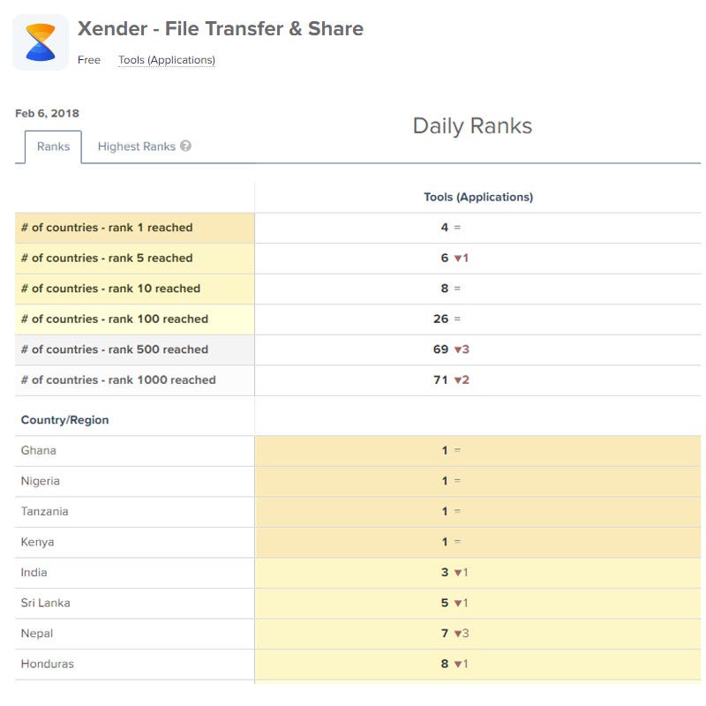Open the Ranks tab
Screen dimensions: 706x706
53,146
